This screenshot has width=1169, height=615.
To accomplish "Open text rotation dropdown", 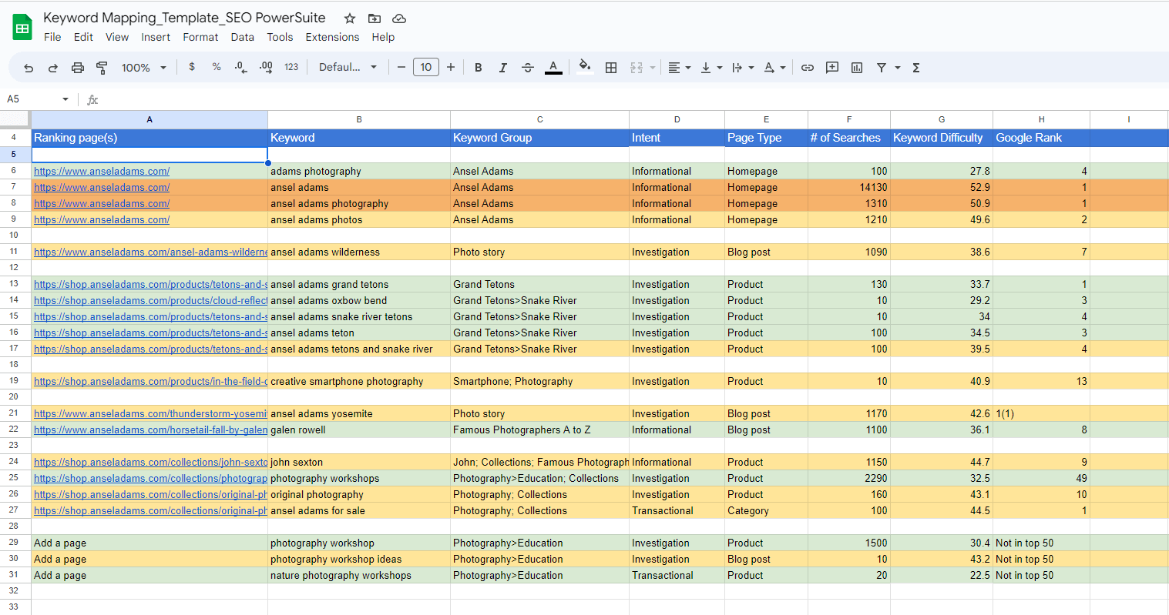I will pyautogui.click(x=774, y=68).
